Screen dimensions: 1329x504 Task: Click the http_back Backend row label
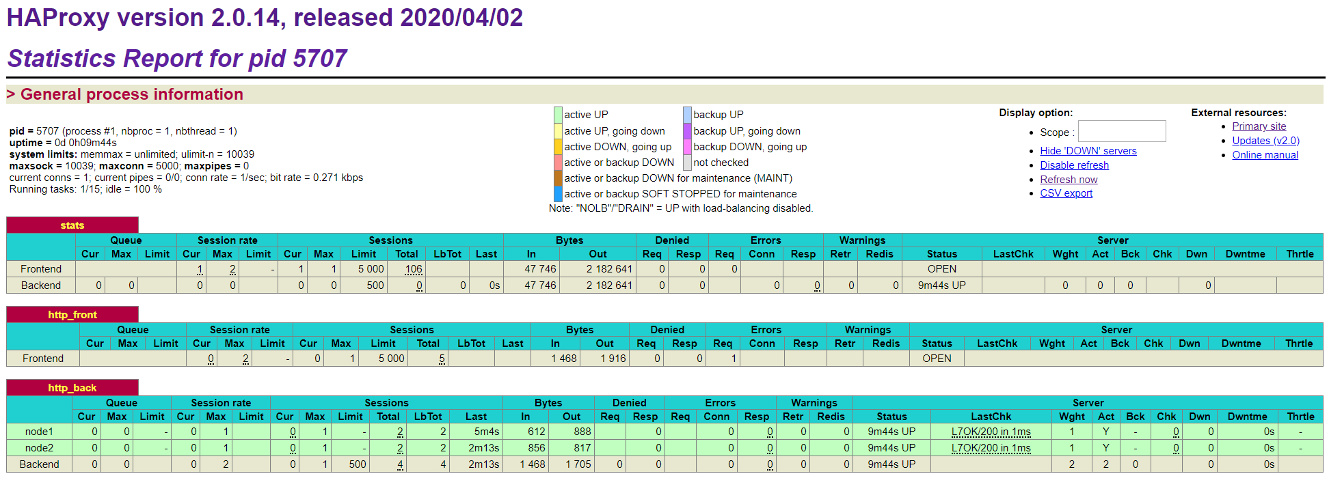39,464
